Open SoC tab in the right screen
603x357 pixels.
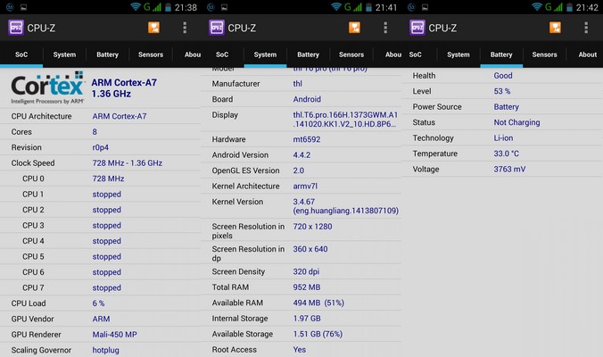(x=416, y=54)
